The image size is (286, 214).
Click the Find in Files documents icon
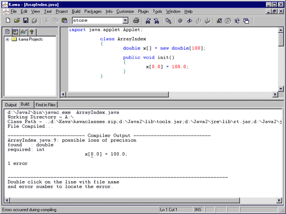[169, 21]
